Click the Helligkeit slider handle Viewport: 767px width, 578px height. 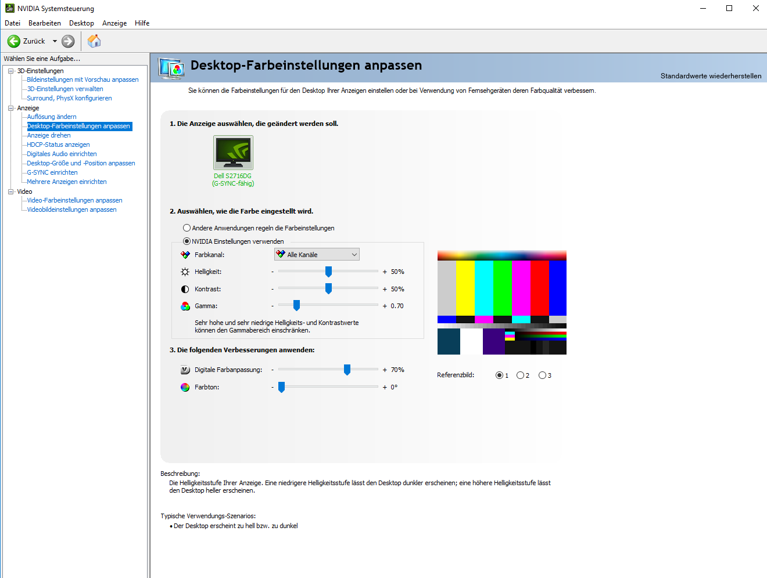coord(328,272)
